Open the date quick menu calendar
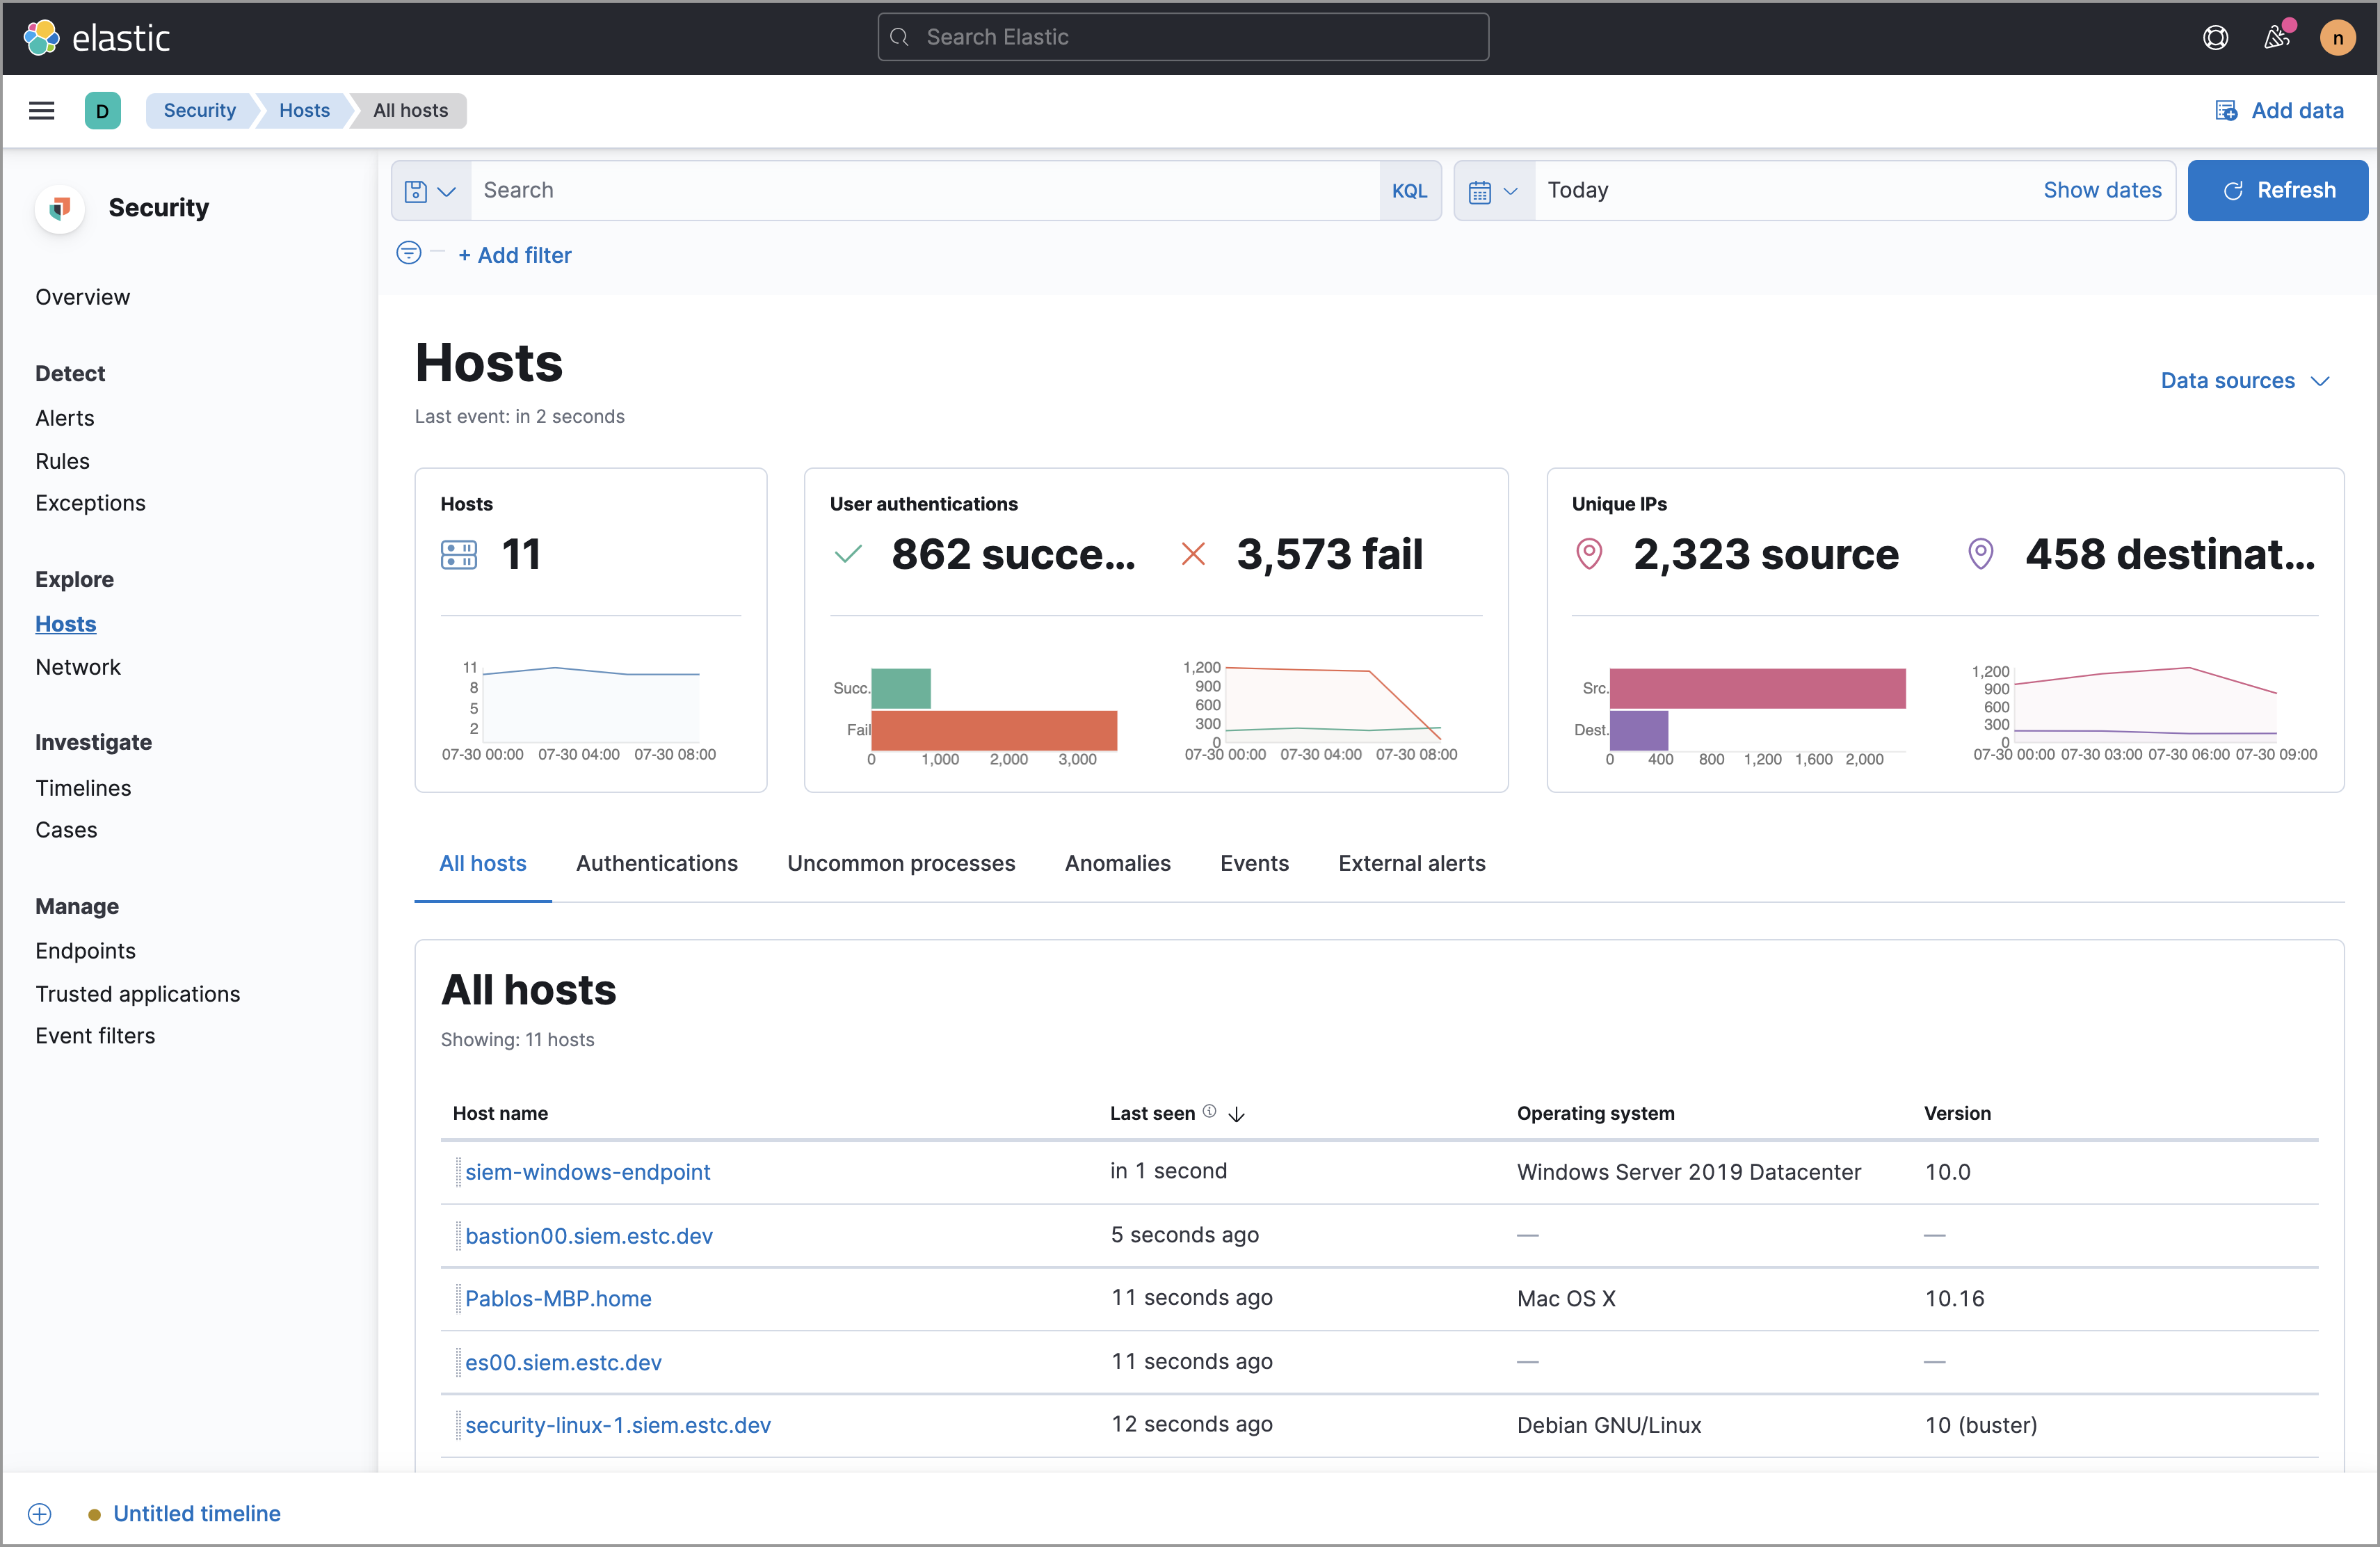The image size is (2380, 1547). pyautogui.click(x=1493, y=190)
